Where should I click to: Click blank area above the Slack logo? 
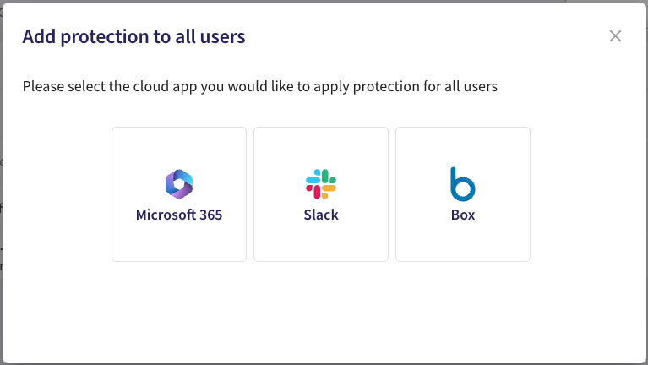pos(321,146)
